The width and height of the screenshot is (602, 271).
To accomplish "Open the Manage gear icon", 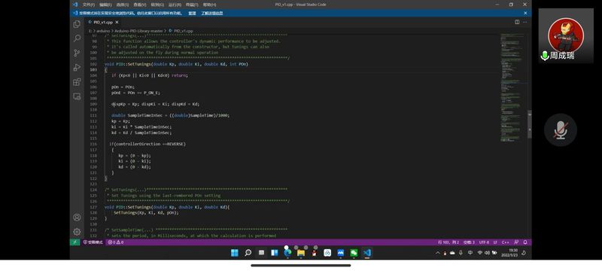I will tap(77, 232).
